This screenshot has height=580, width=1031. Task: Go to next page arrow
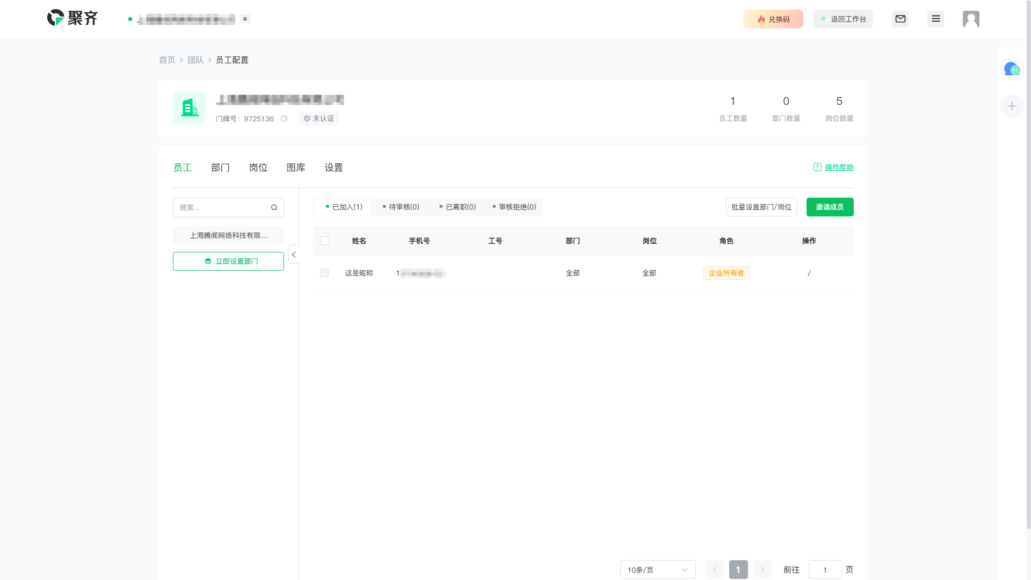(x=762, y=570)
